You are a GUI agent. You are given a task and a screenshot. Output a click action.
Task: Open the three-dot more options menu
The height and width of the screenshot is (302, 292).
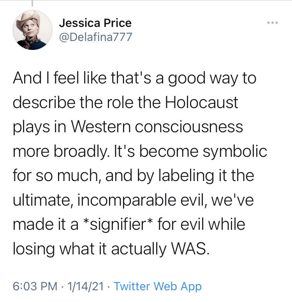pos(273,23)
